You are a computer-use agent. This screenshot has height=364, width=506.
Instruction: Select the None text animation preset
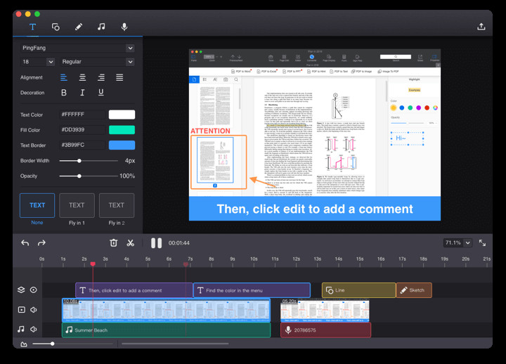(37, 205)
